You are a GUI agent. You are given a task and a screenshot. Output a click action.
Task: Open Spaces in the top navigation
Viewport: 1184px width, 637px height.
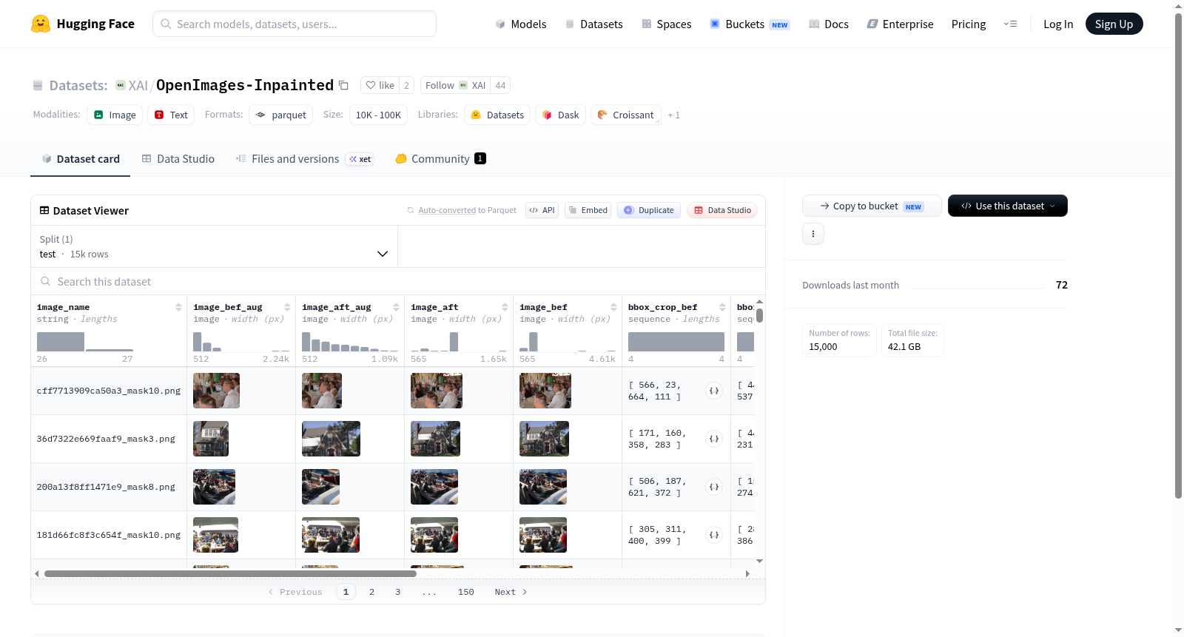(x=667, y=24)
